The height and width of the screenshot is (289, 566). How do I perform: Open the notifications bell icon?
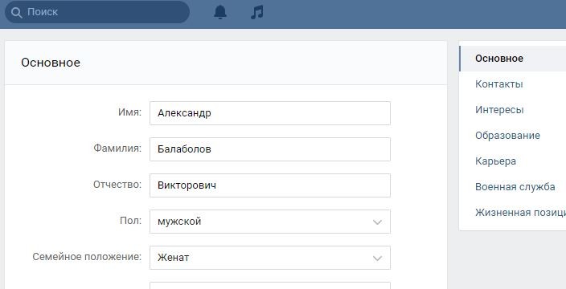[220, 12]
